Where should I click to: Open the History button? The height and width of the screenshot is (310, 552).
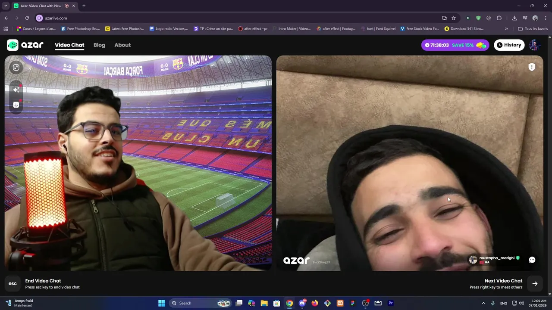point(509,45)
